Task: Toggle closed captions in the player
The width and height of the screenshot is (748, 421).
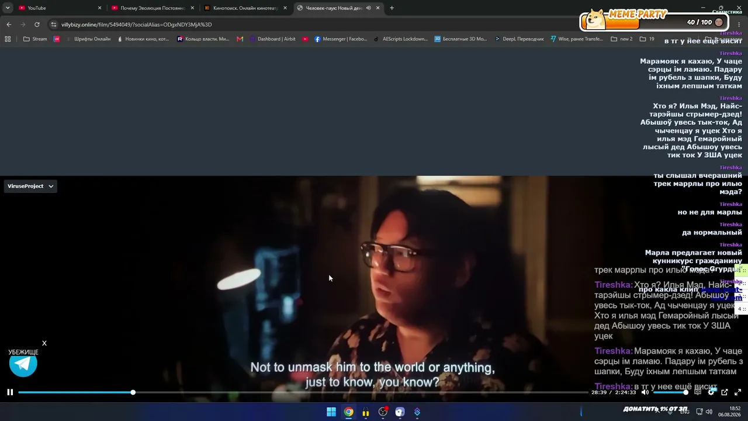Action: [x=698, y=392]
